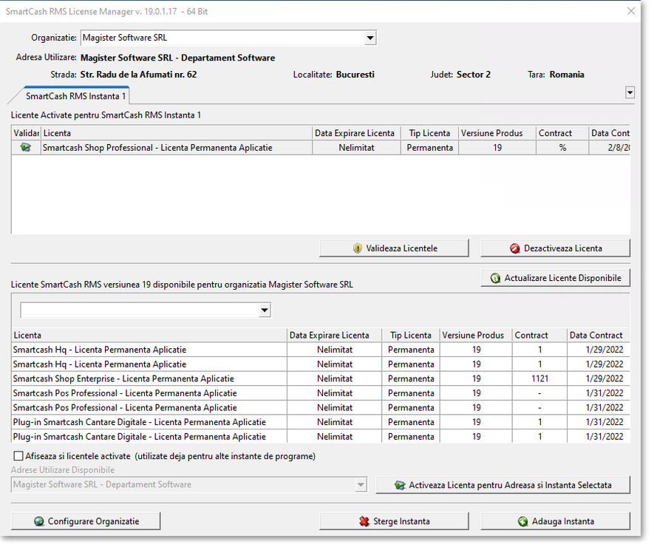The image size is (654, 547).
Task: Click Versiune Produs header in activated table
Action: [x=497, y=134]
